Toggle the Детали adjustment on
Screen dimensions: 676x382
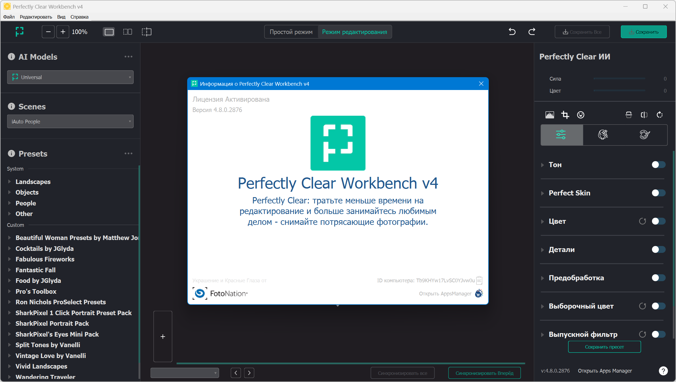pyautogui.click(x=658, y=249)
